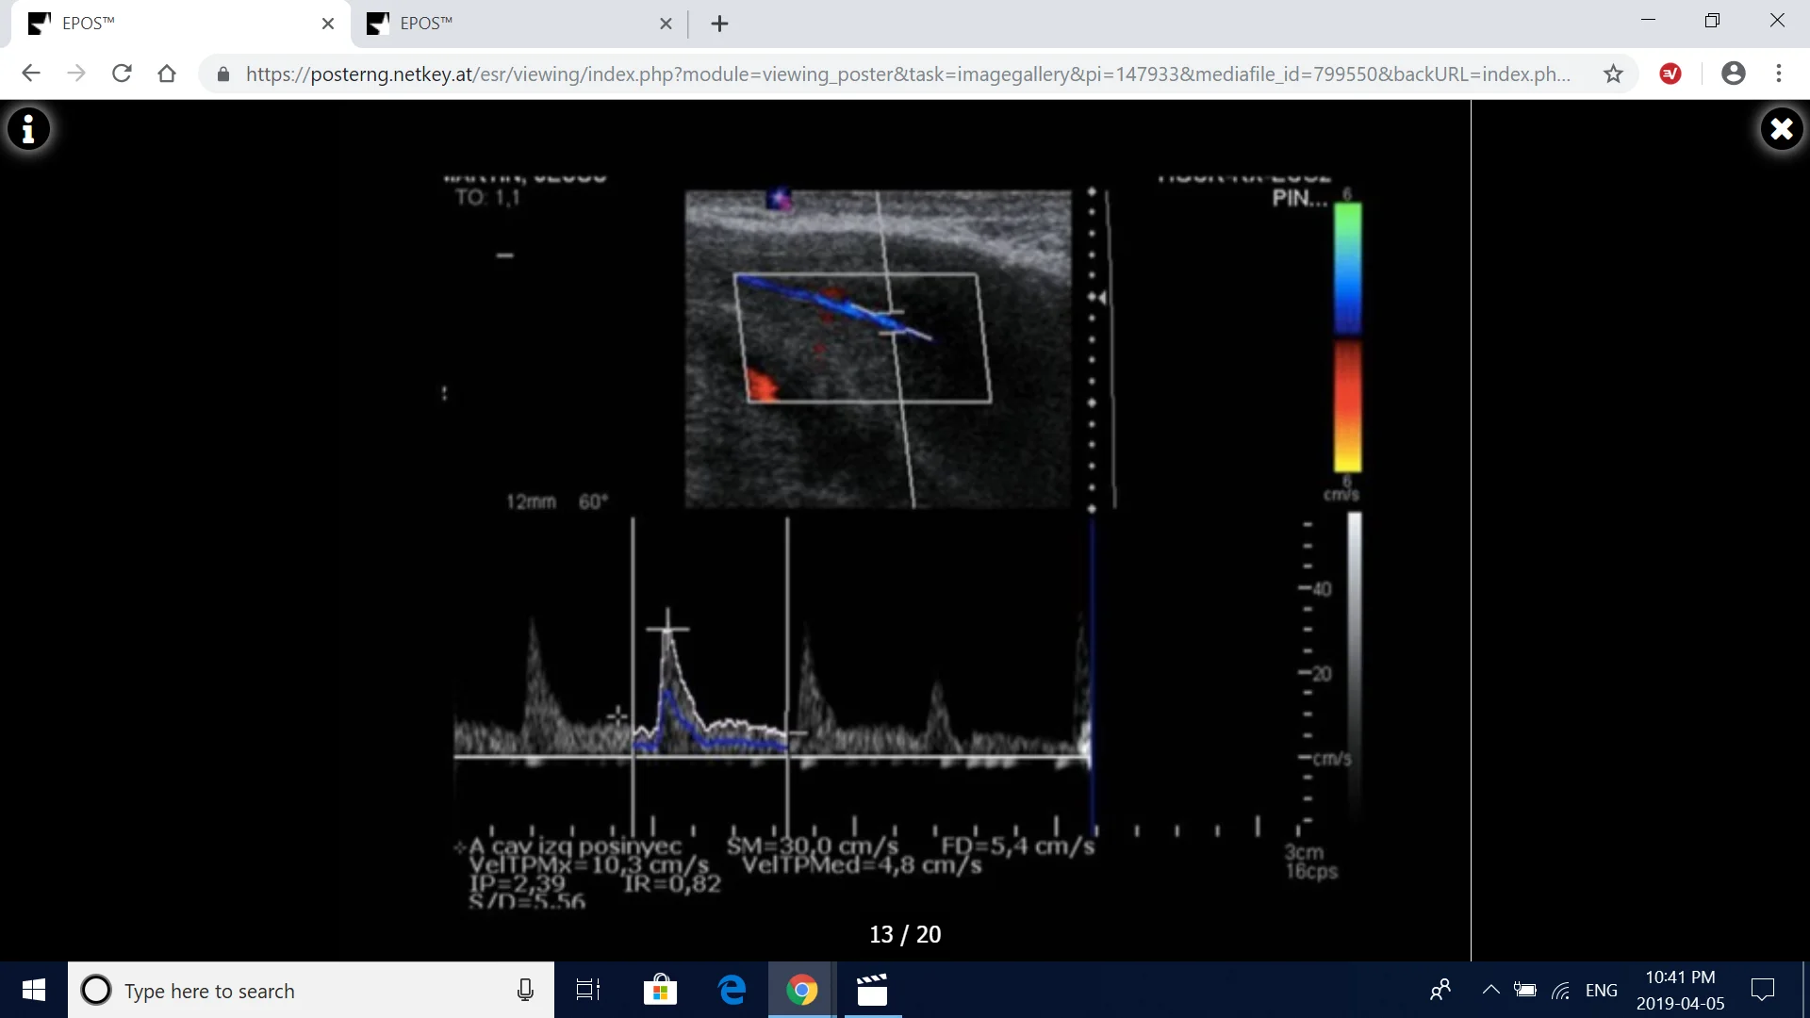Viewport: 1810px width, 1018px height.
Task: Switch to Chrome in the taskbar
Action: click(x=801, y=990)
